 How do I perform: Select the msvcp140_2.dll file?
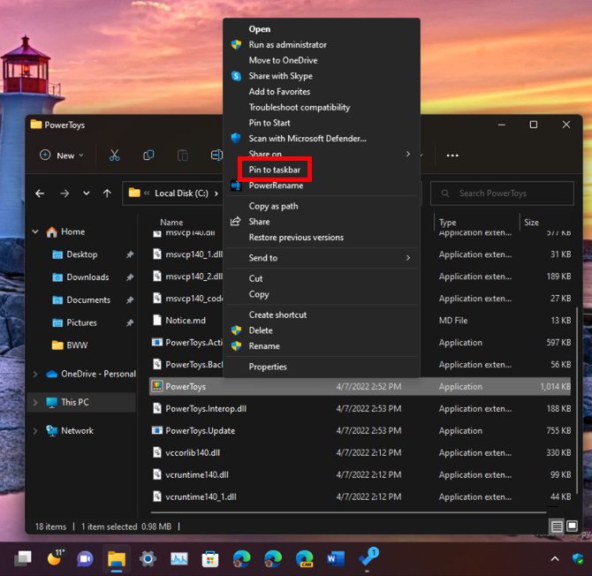(x=194, y=277)
